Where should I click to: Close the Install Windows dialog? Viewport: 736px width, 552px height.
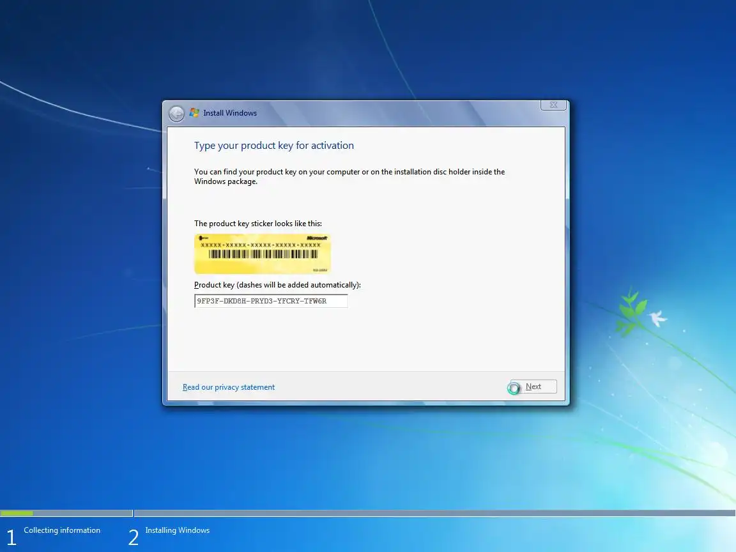553,105
